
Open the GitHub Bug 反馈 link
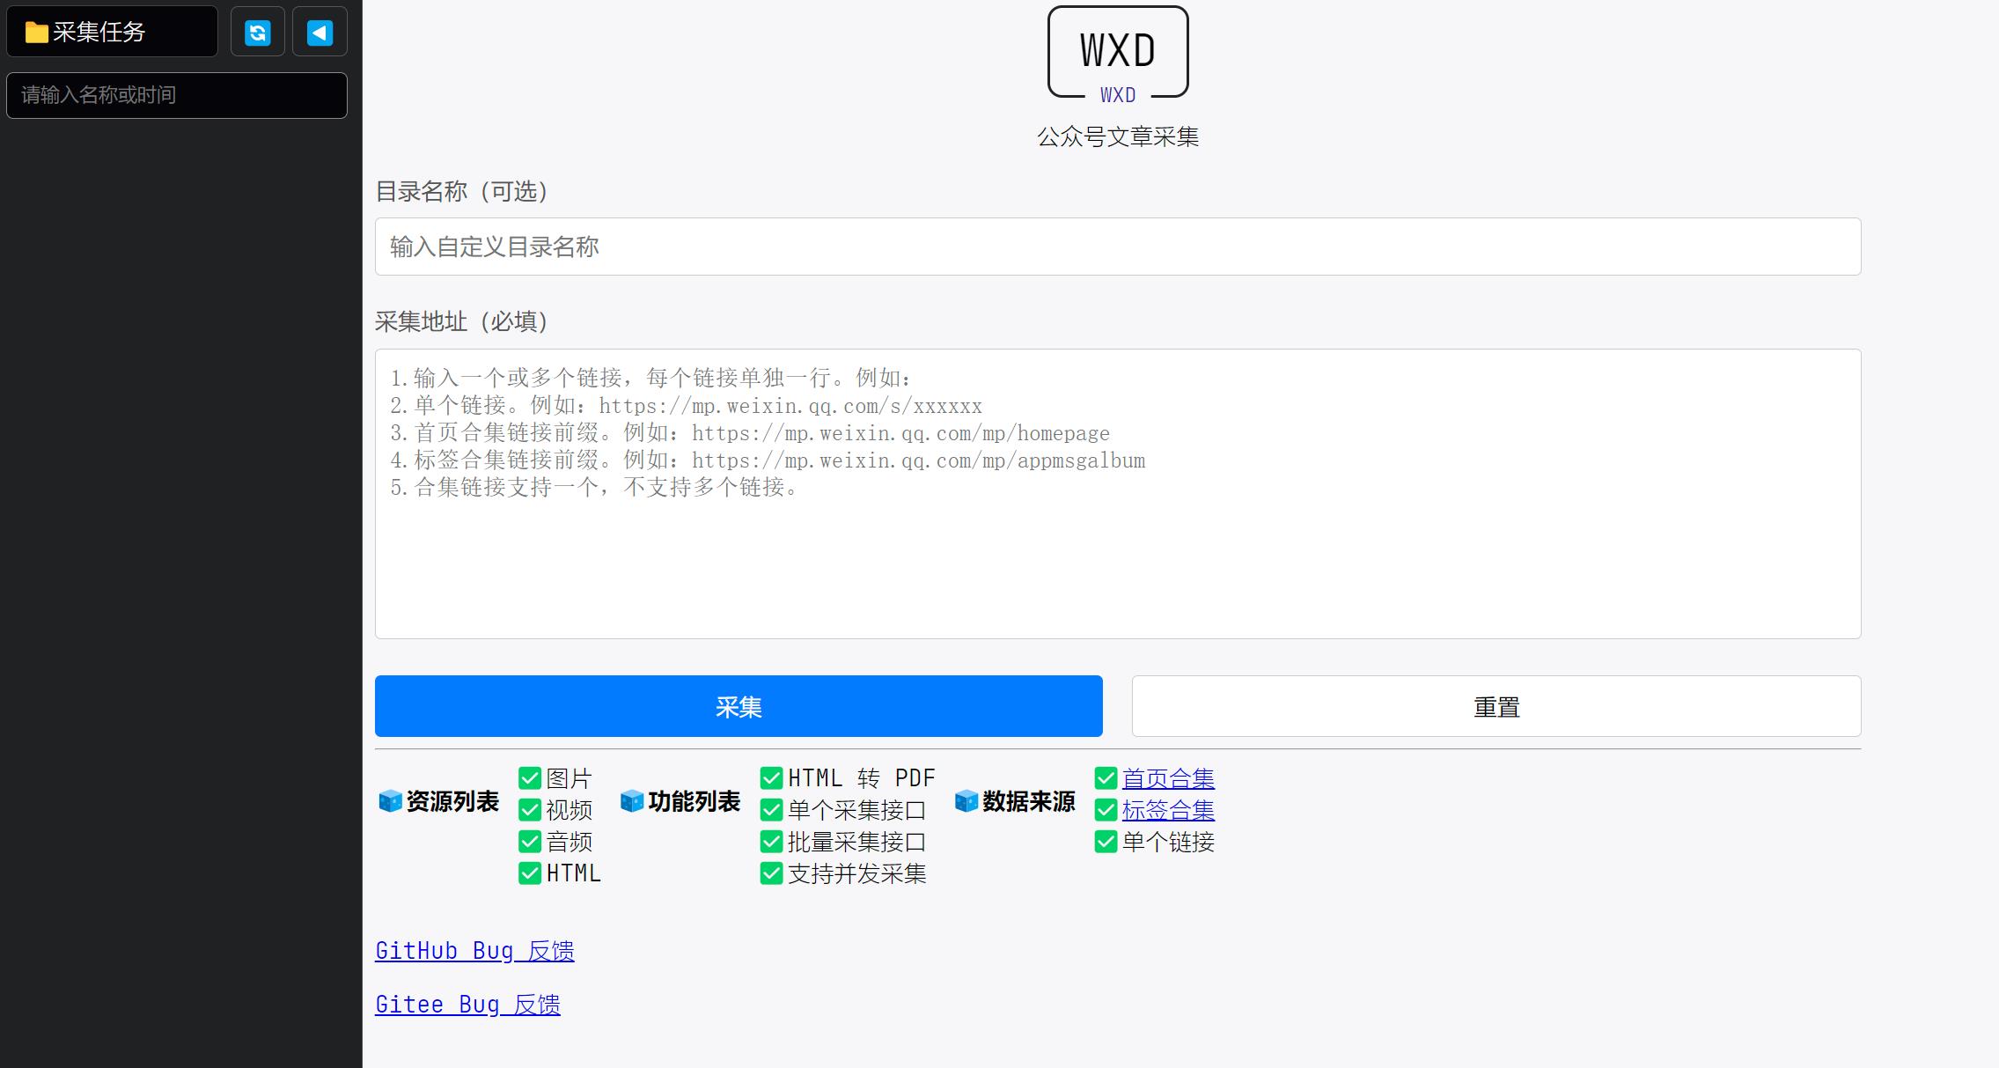[474, 951]
